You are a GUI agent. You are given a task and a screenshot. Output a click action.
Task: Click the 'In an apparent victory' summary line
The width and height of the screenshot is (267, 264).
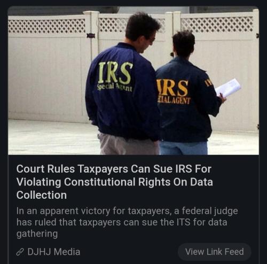tap(127, 211)
